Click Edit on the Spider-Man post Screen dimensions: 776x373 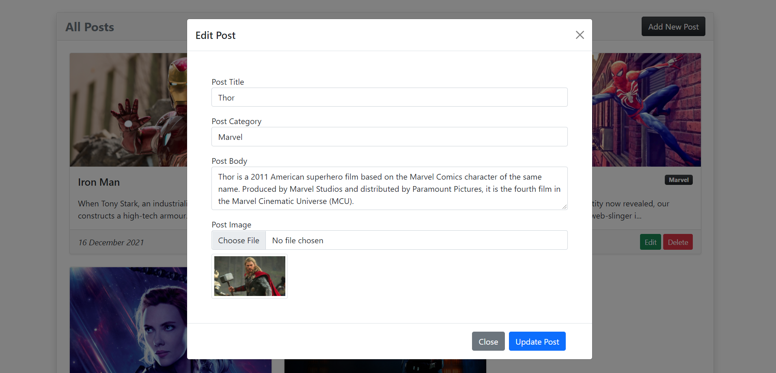pos(650,242)
